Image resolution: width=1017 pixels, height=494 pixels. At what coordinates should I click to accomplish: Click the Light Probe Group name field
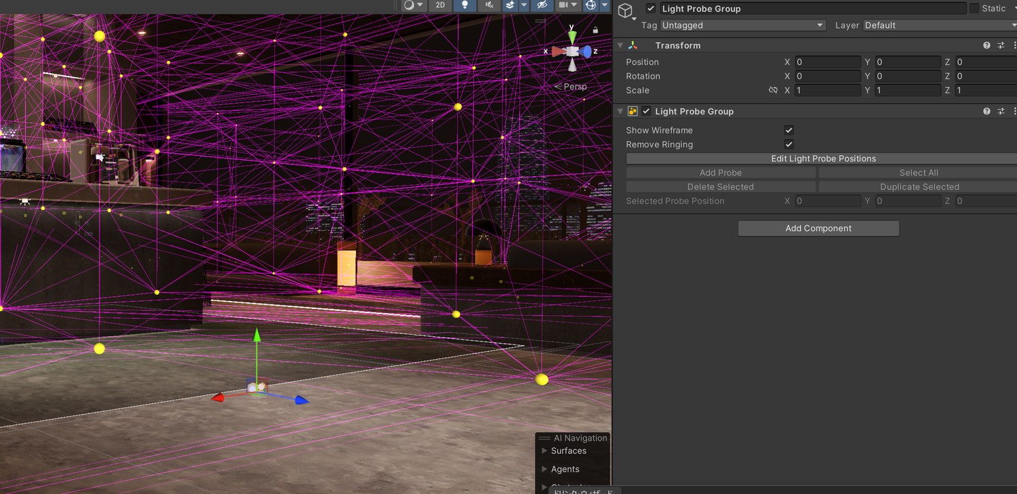click(x=812, y=8)
